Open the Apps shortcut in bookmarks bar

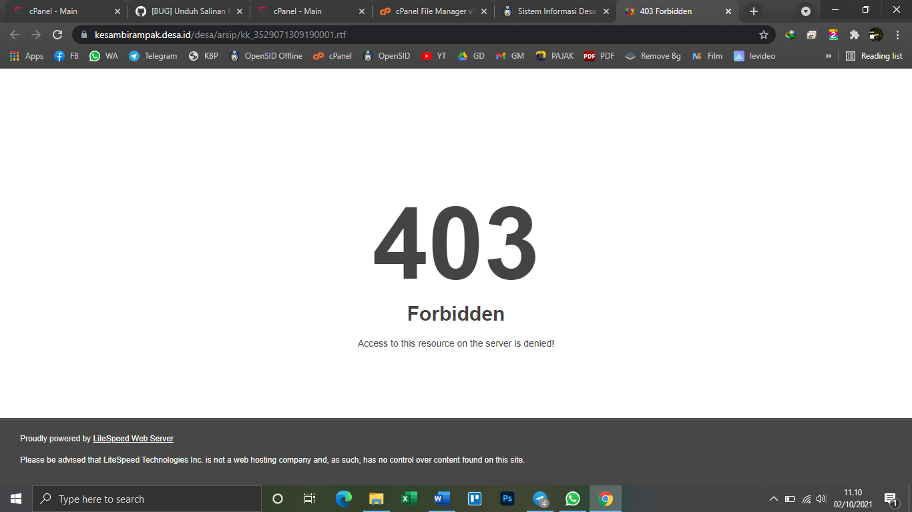click(x=27, y=56)
